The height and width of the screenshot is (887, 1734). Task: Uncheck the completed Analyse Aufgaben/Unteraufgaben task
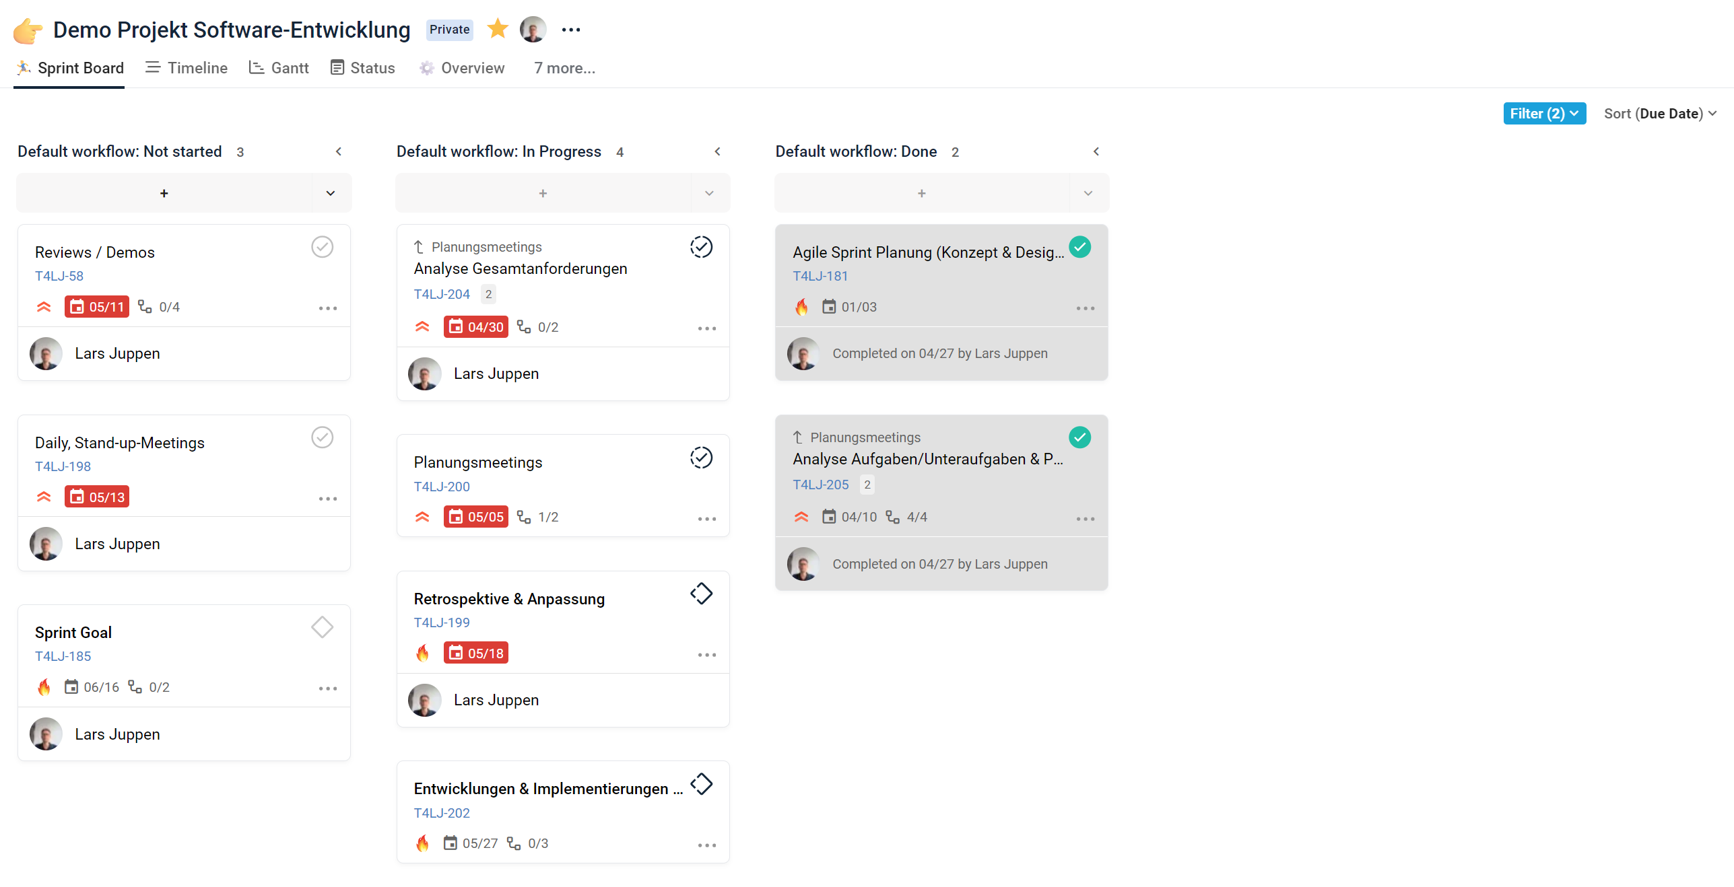click(x=1080, y=437)
